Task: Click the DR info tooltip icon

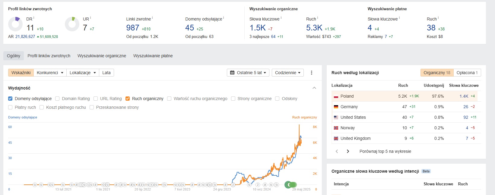Action: click(34, 18)
